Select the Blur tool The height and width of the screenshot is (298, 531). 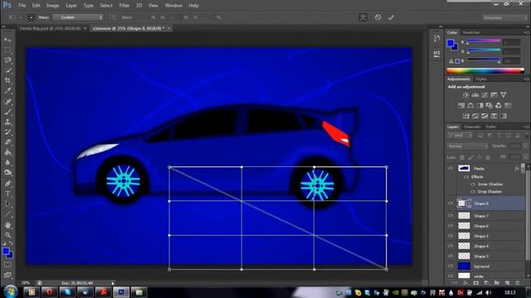click(x=7, y=162)
